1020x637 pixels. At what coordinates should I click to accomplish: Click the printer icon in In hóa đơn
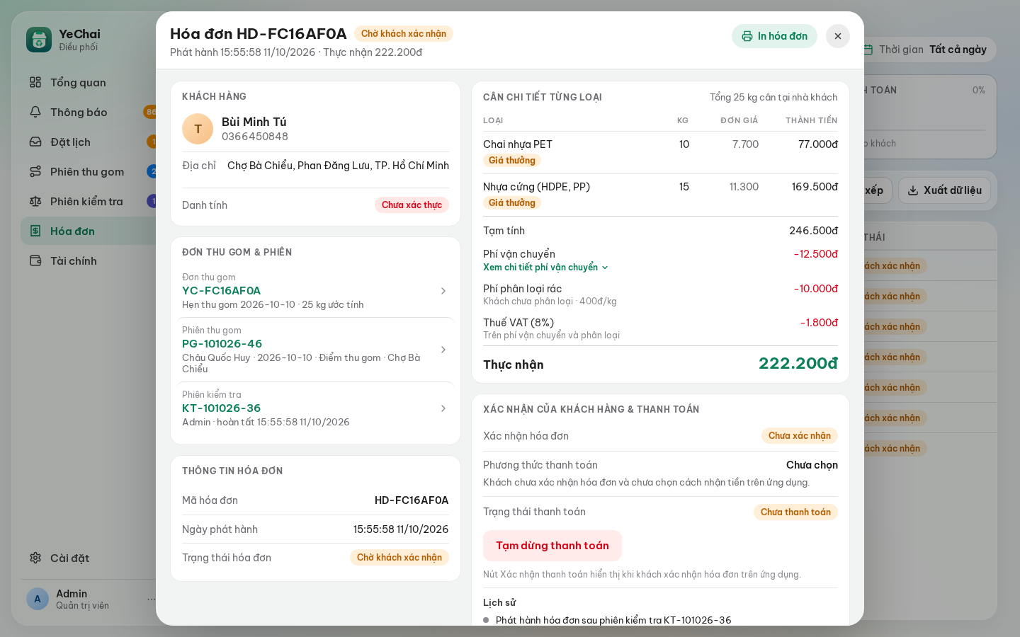(x=747, y=36)
